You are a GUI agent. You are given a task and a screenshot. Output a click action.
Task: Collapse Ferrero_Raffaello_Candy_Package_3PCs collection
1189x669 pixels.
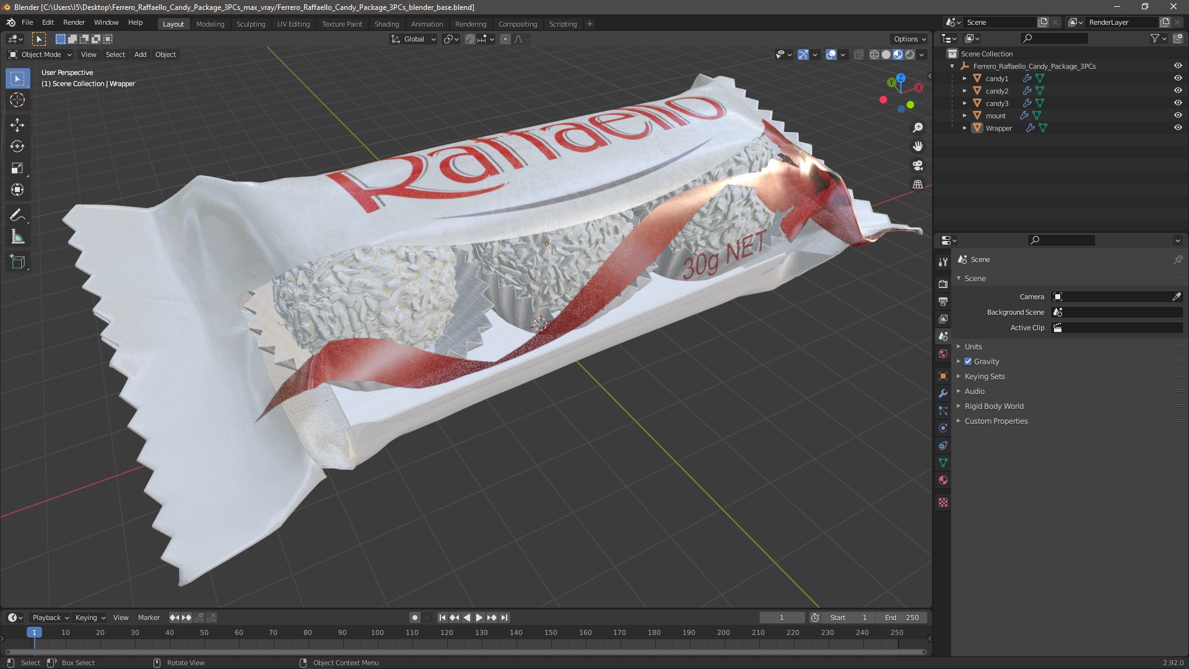(x=952, y=66)
